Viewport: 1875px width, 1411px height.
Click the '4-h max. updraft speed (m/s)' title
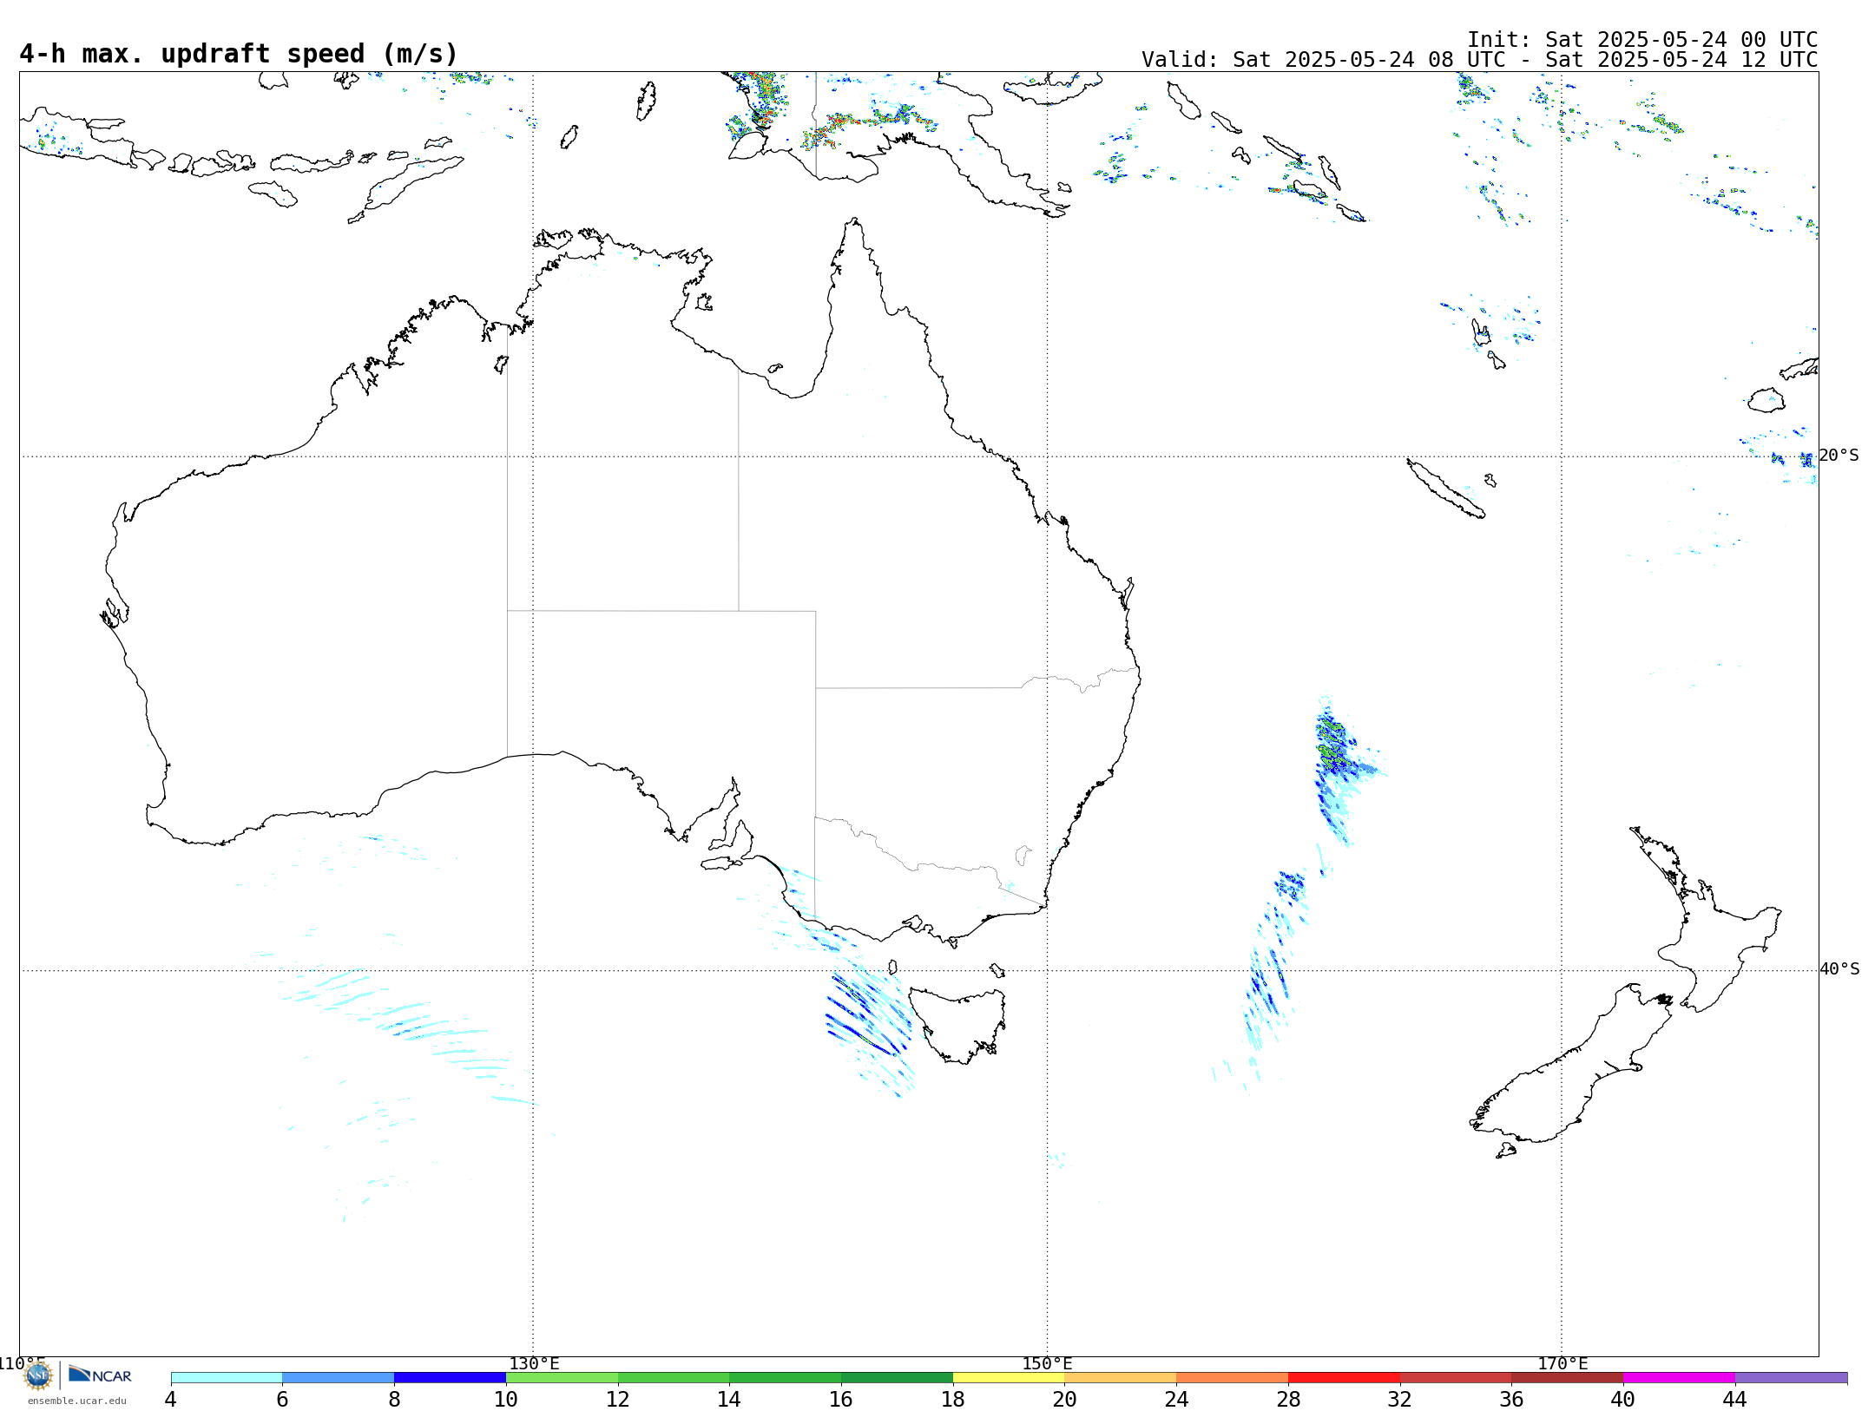tap(239, 54)
